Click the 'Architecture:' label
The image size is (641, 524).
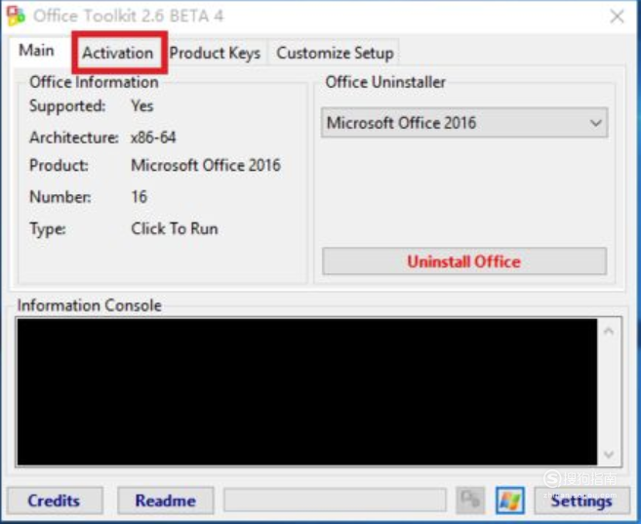click(x=74, y=138)
